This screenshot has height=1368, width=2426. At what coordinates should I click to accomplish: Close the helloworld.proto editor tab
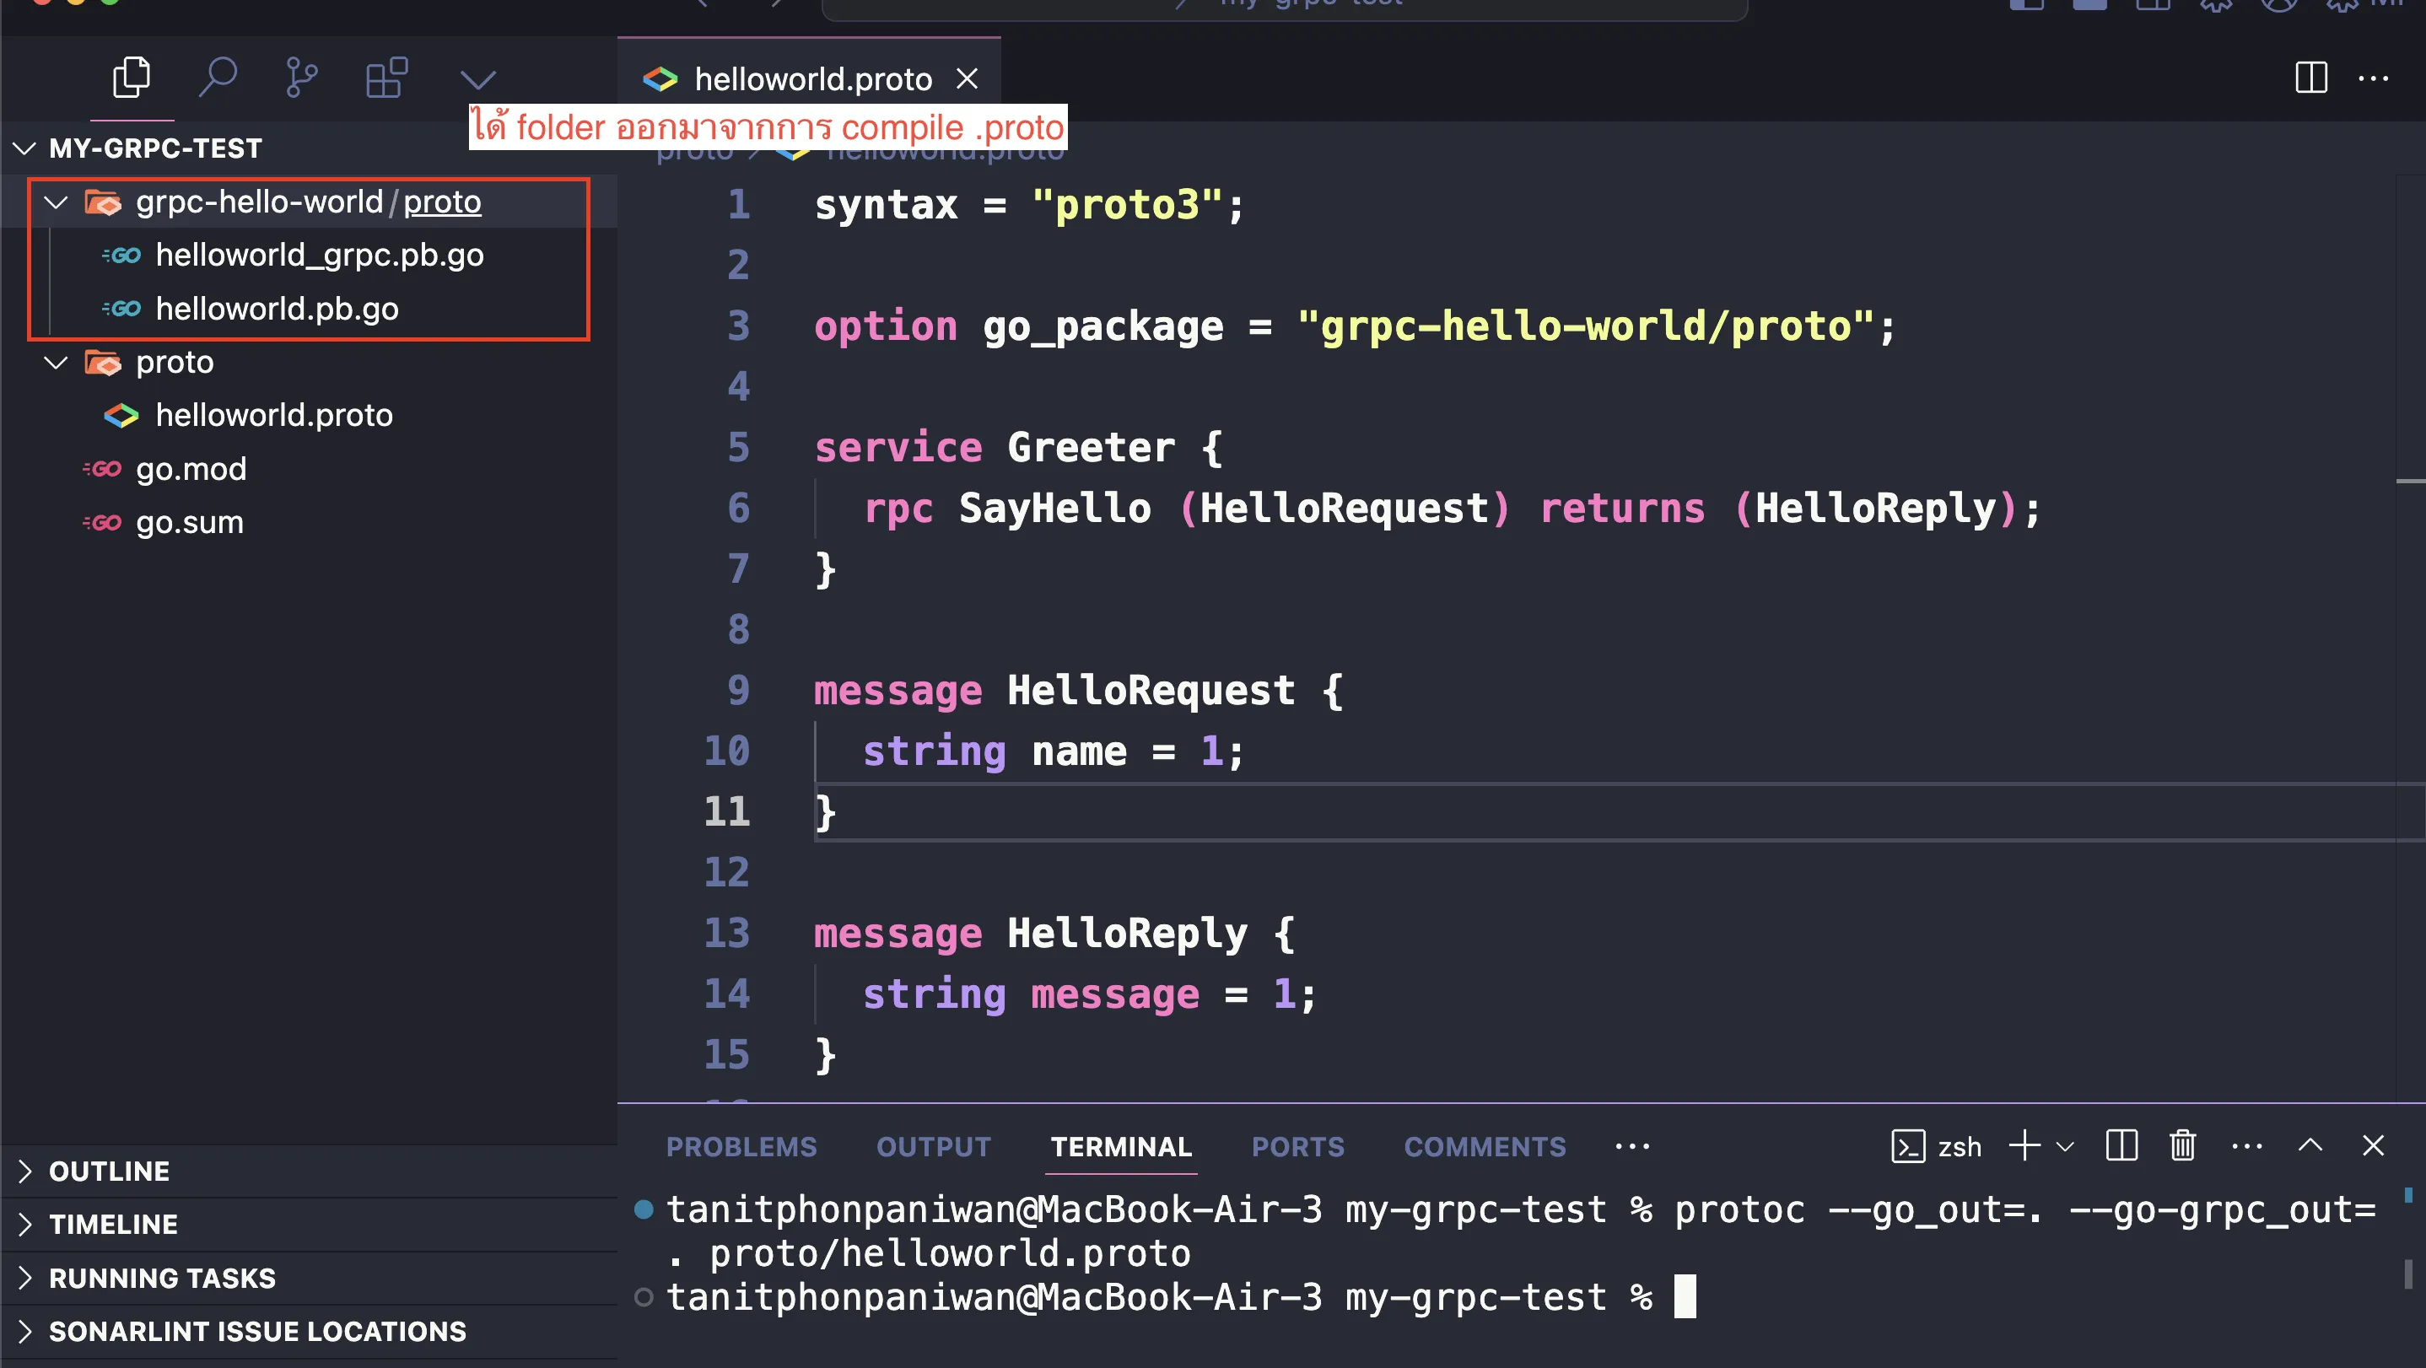968,79
